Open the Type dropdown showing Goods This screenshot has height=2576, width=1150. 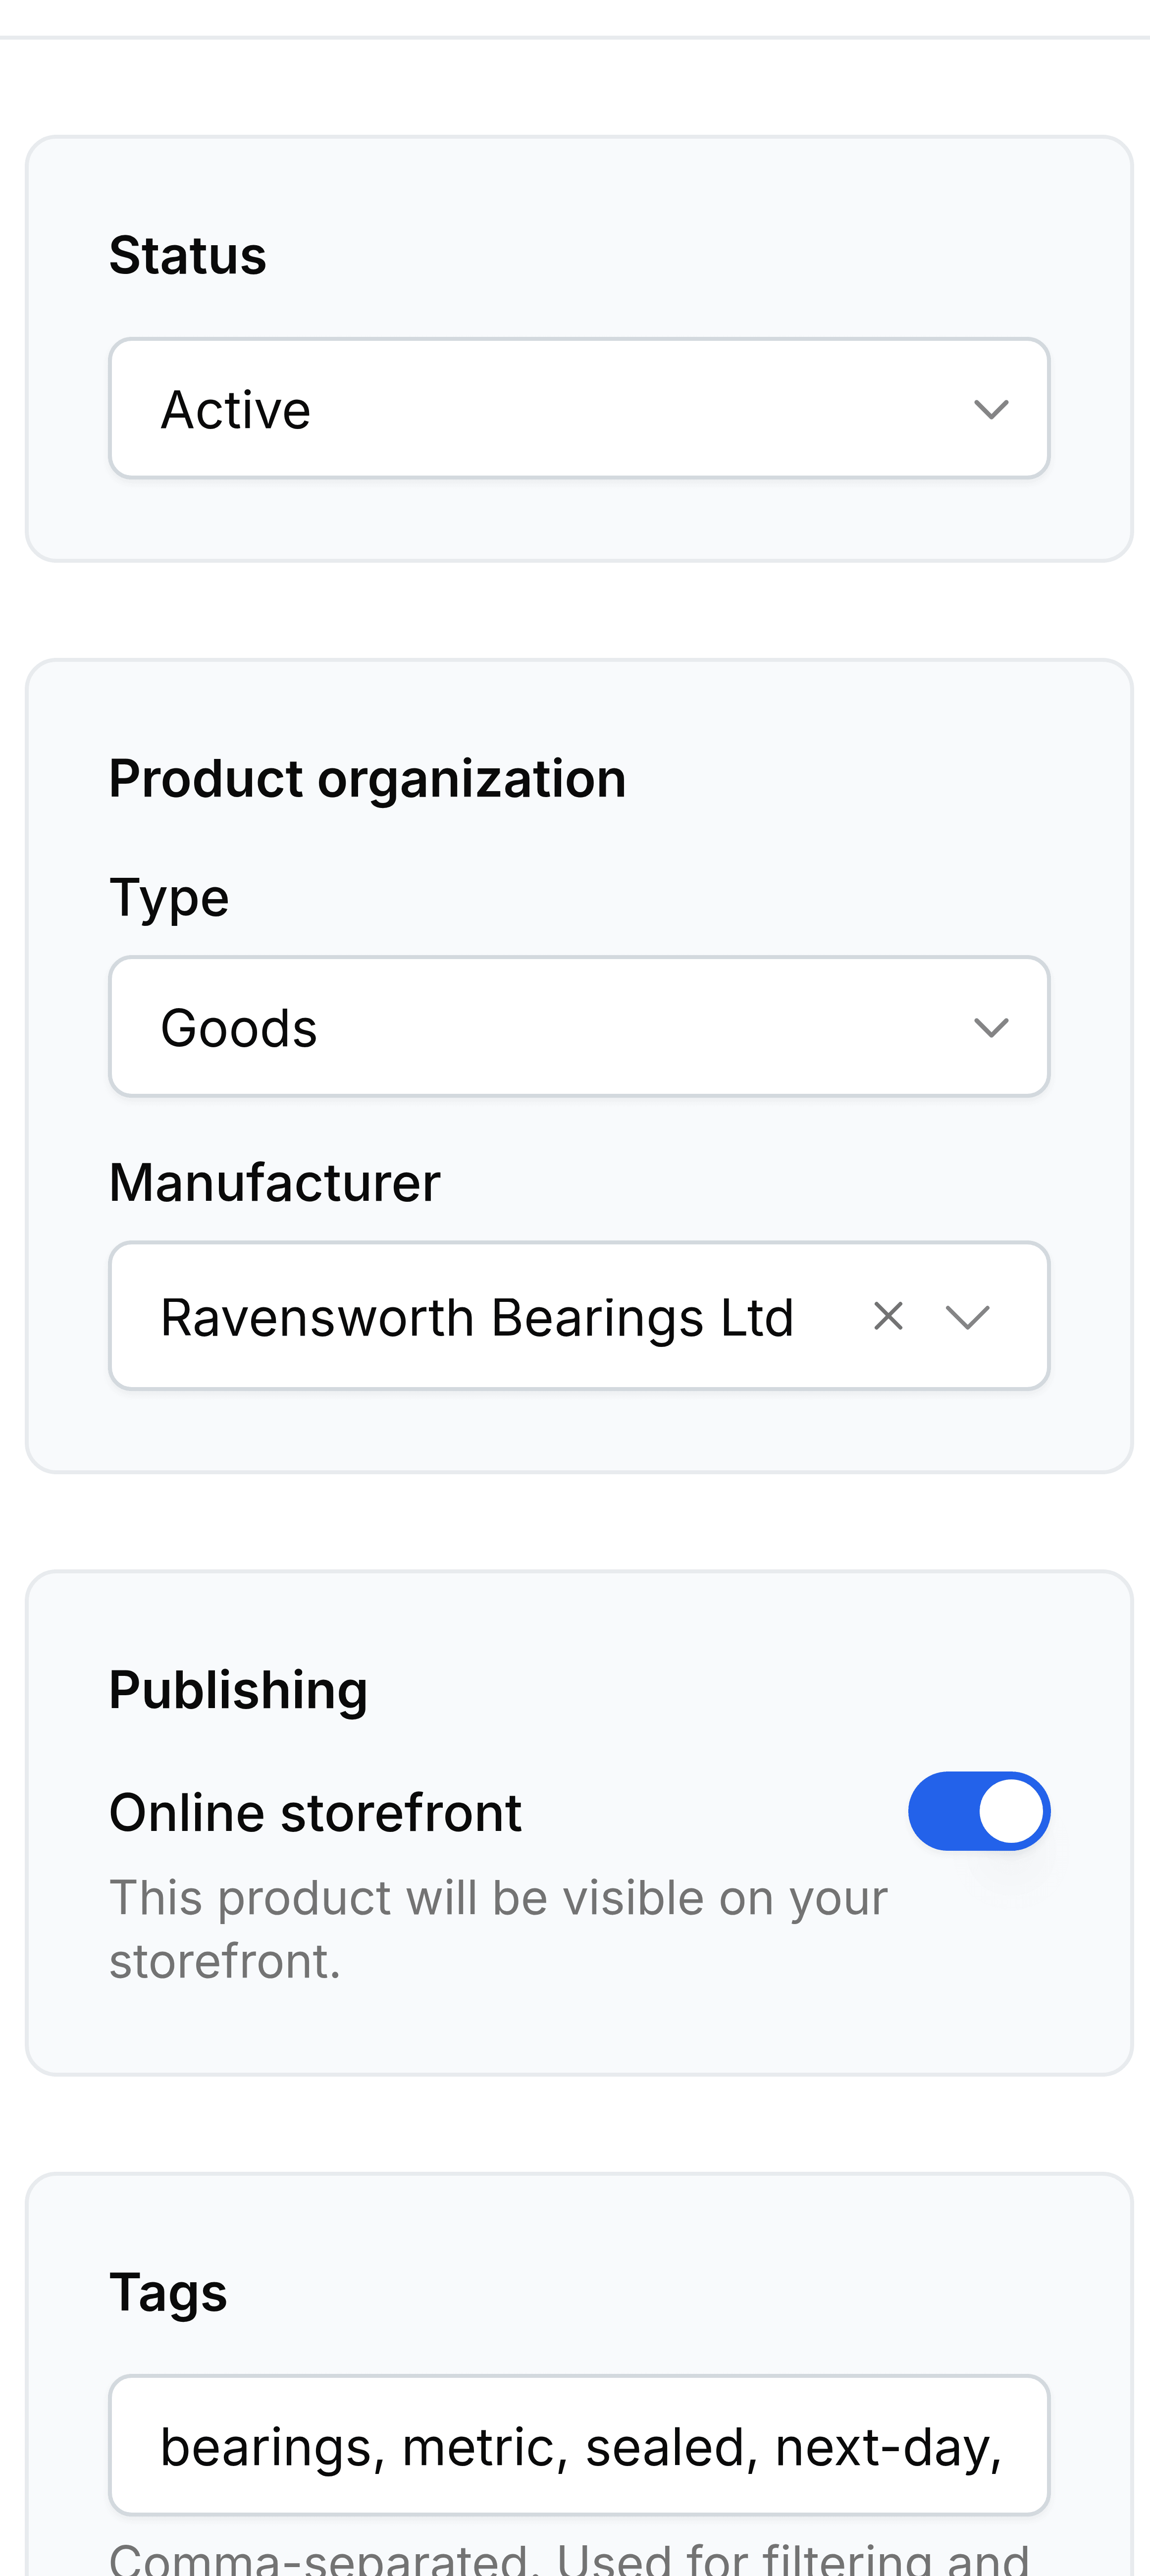coord(579,1026)
